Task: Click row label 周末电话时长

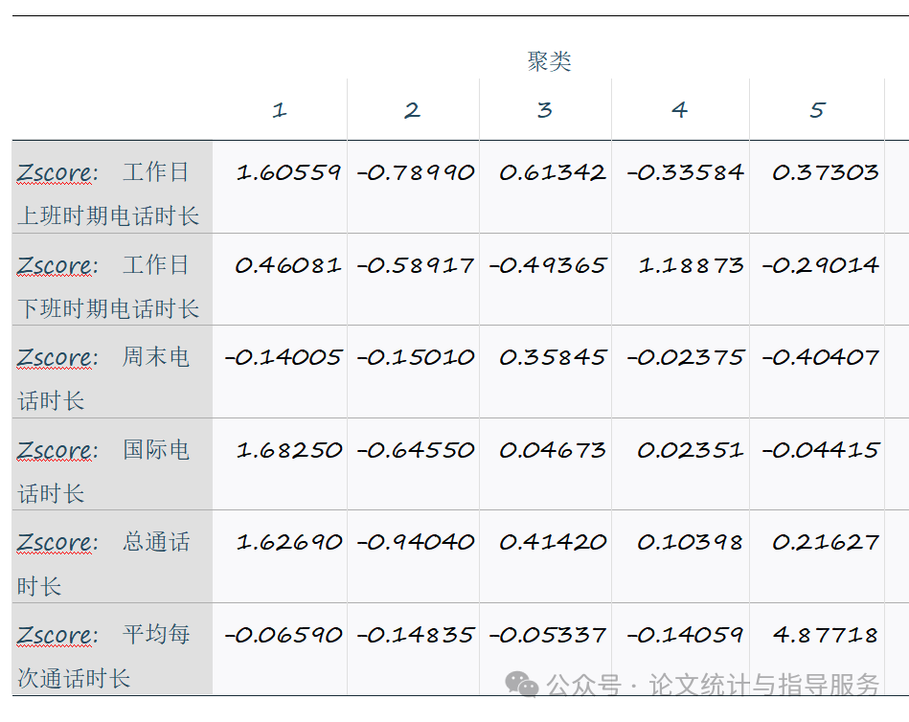Action: pyautogui.click(x=103, y=378)
